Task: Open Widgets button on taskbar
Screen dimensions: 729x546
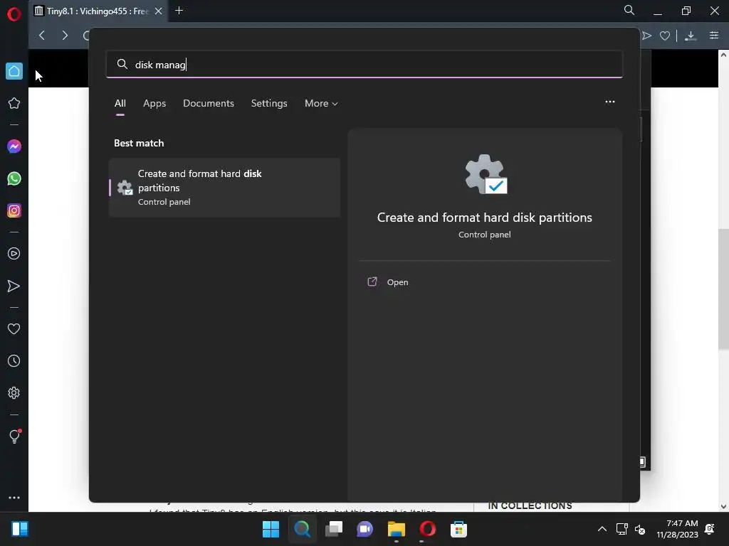Action: pos(20,529)
